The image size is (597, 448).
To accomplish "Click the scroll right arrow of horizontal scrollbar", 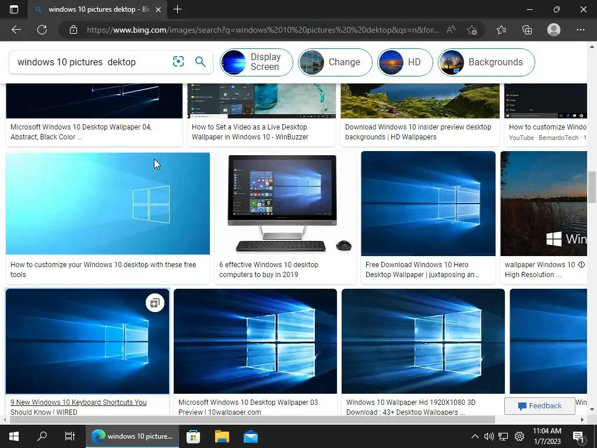I will 582,419.
